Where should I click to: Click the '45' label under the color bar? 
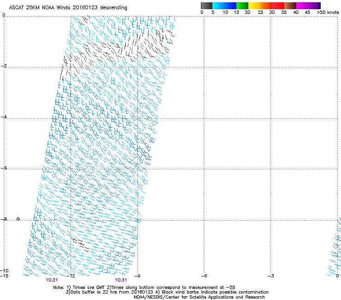307,12
